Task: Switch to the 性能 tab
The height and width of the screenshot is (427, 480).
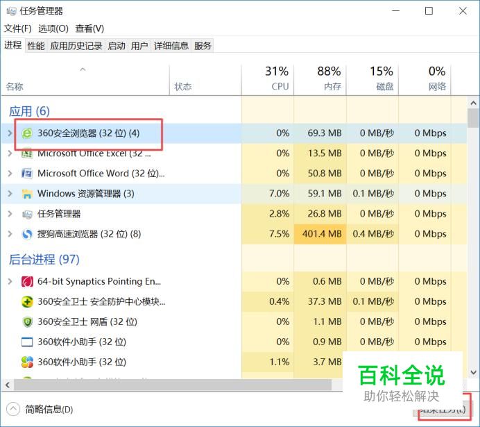Action: (x=36, y=46)
